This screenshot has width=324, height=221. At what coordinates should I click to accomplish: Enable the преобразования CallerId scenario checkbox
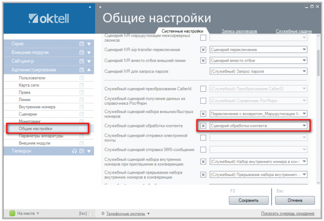[x=203, y=88]
